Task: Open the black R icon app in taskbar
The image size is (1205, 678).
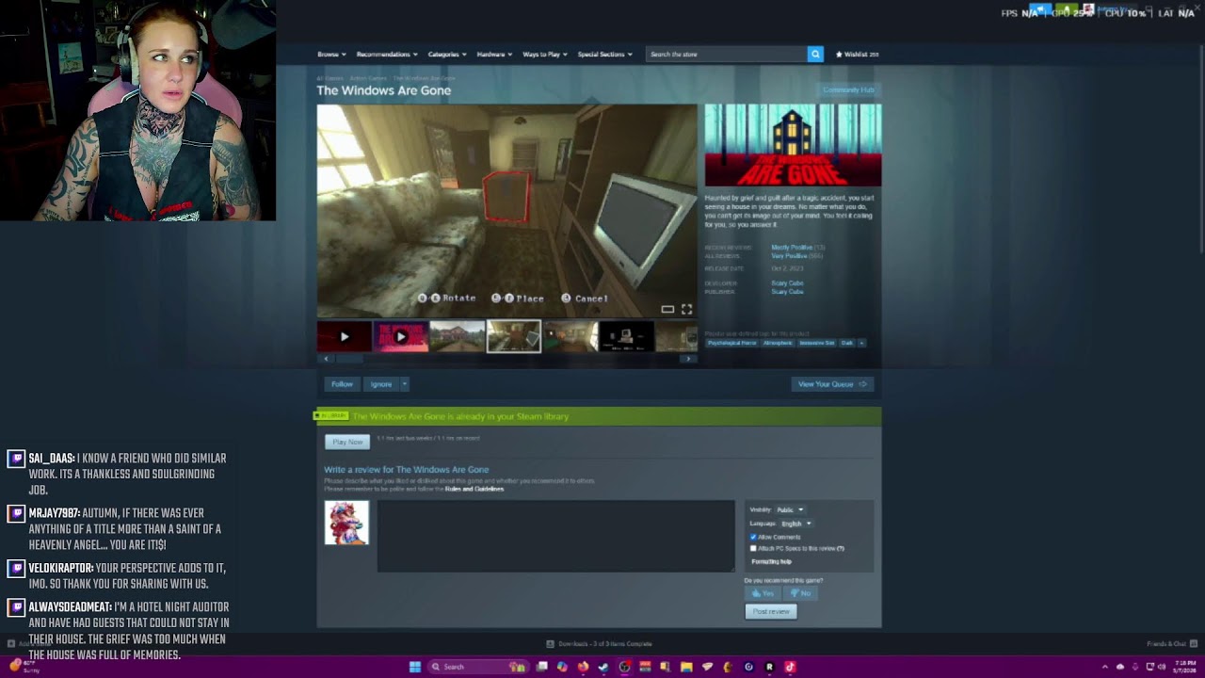Action: (x=769, y=667)
